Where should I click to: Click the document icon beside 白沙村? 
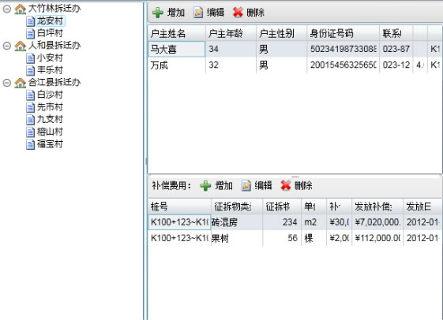click(30, 95)
